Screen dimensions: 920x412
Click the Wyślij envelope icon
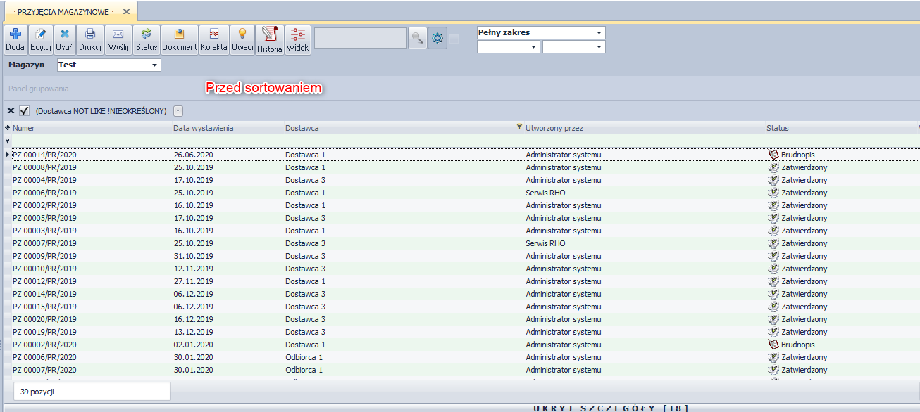click(118, 34)
